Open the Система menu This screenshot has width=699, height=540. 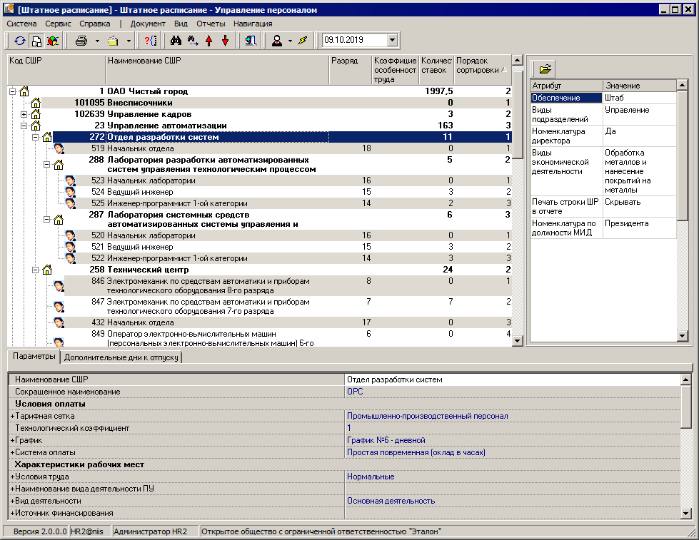click(22, 24)
